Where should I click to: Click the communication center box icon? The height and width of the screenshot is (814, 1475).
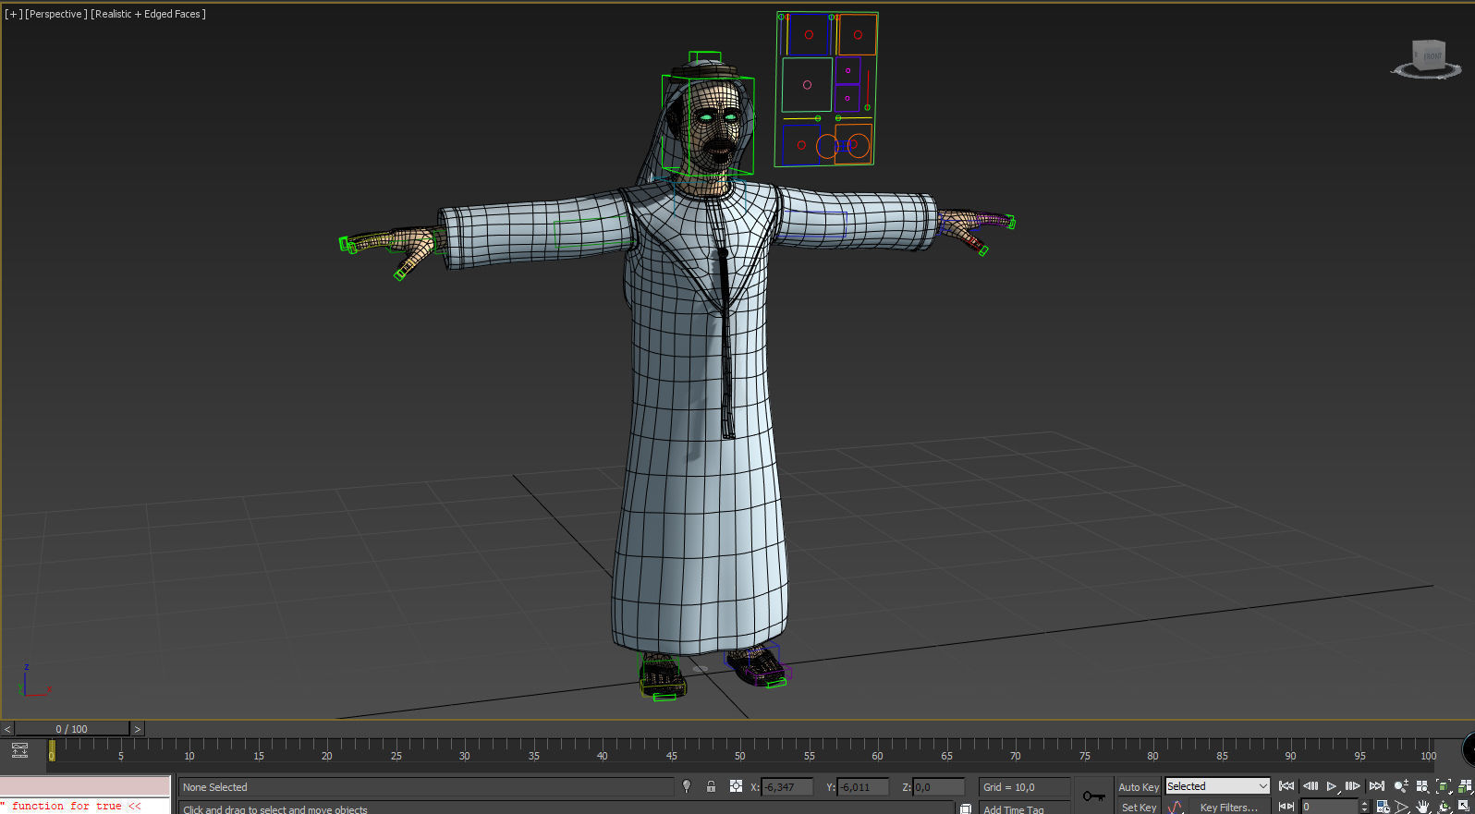point(965,808)
